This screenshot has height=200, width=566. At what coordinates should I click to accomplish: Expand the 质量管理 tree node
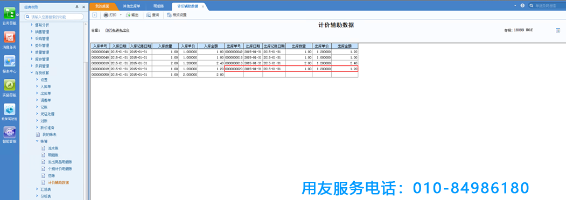coord(31,52)
